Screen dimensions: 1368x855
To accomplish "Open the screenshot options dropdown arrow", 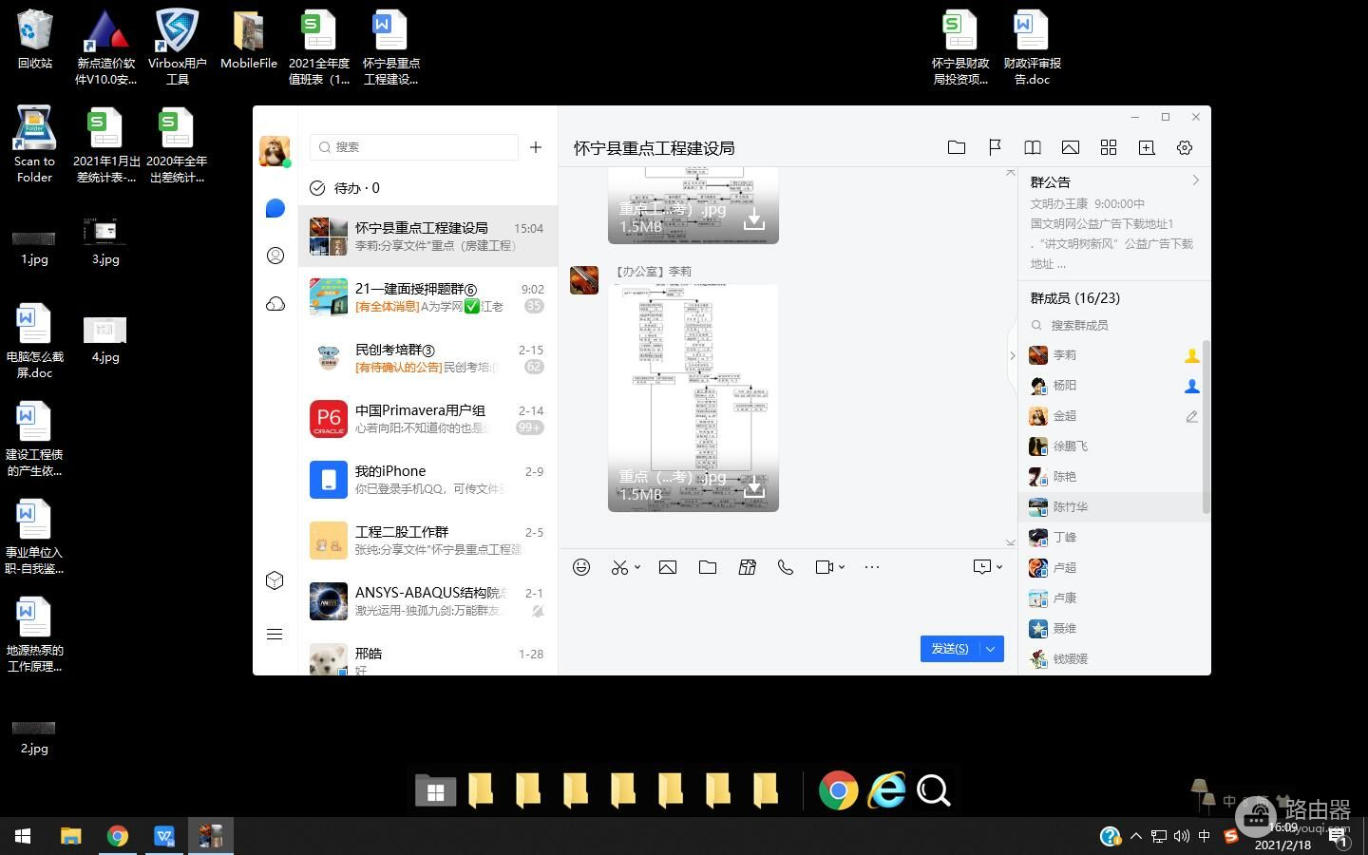I will [x=637, y=567].
